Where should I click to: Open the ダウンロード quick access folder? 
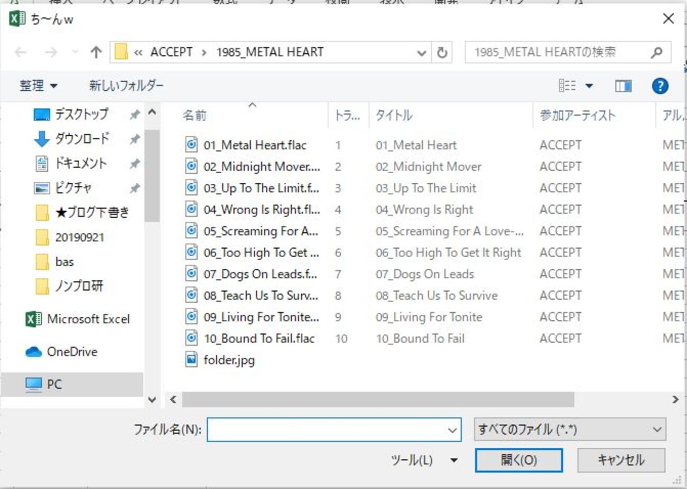tap(82, 139)
